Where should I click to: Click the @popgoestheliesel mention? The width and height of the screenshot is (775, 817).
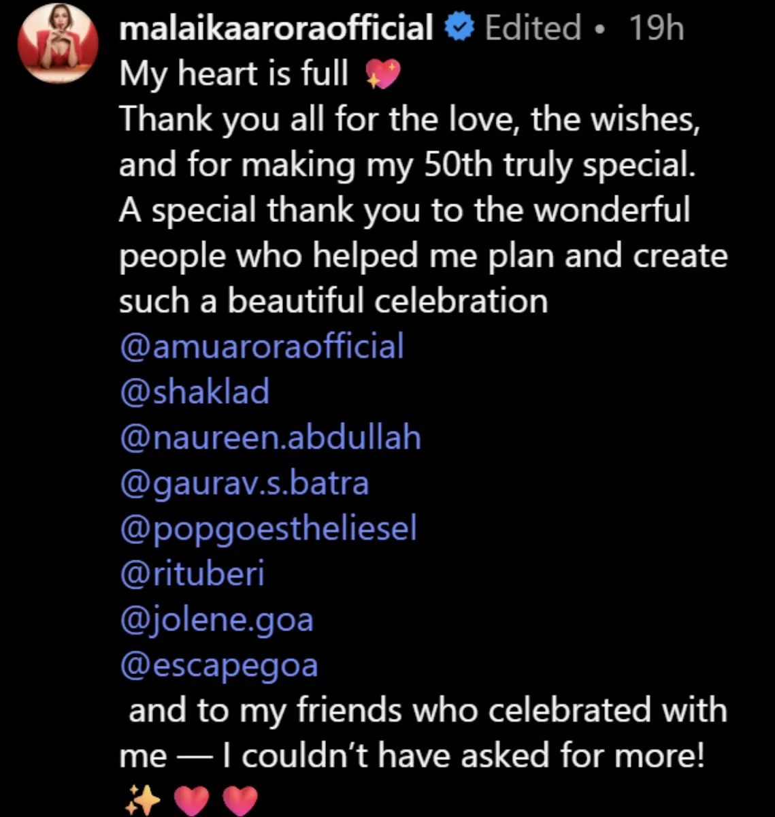[268, 528]
